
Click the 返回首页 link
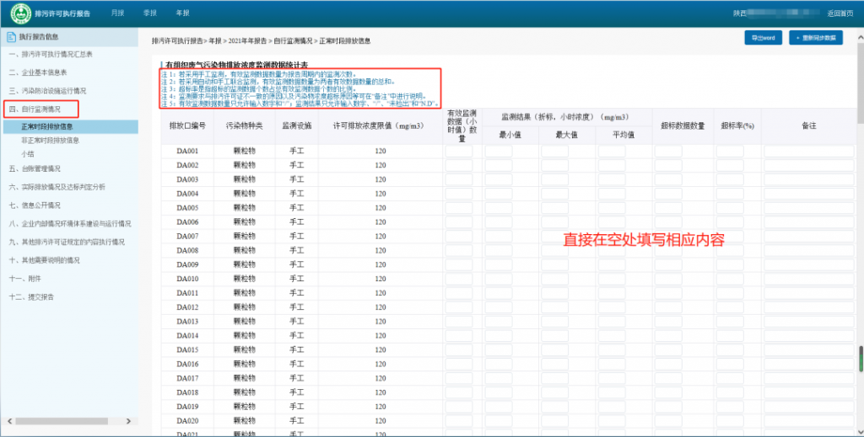840,13
